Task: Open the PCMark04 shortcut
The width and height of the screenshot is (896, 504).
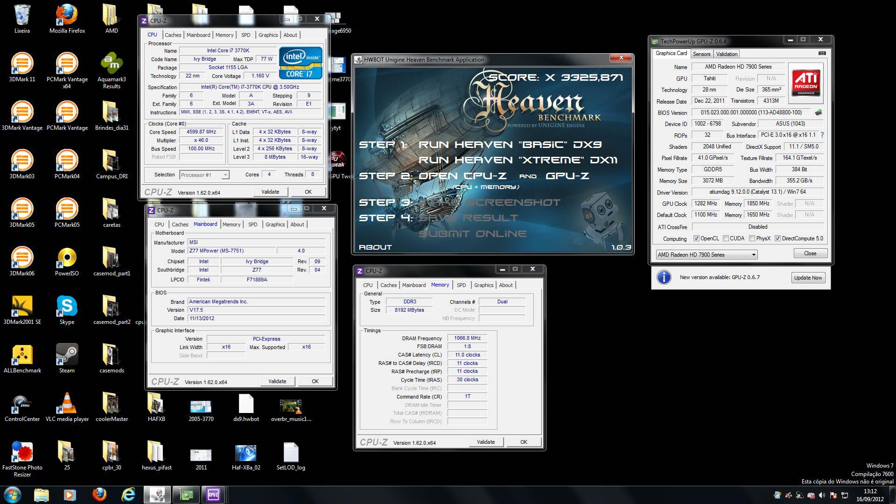Action: [67, 165]
